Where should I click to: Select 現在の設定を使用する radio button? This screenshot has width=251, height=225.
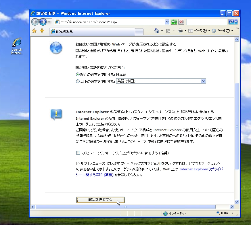tap(78, 75)
